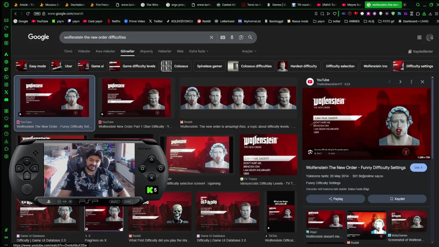Open Google on-screen keyboard icon
439x247 pixels.
(223, 37)
